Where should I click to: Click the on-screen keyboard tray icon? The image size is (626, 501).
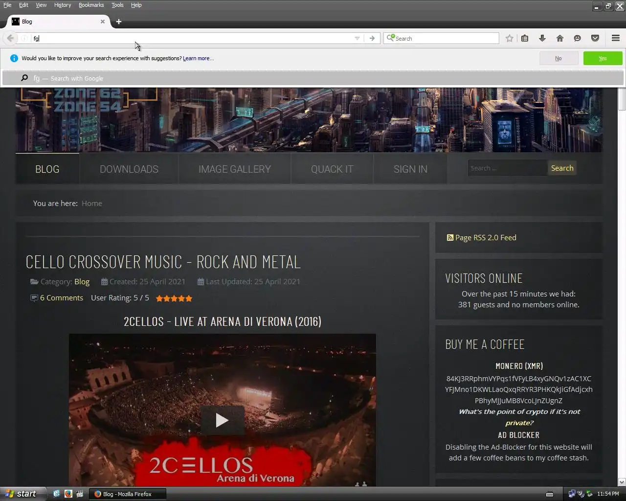click(550, 494)
